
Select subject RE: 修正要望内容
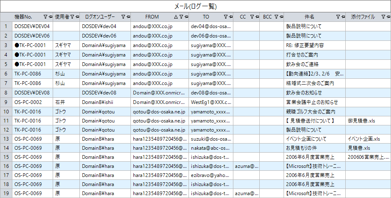click(x=315, y=45)
